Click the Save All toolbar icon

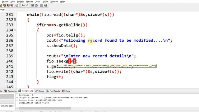[4, 5]
